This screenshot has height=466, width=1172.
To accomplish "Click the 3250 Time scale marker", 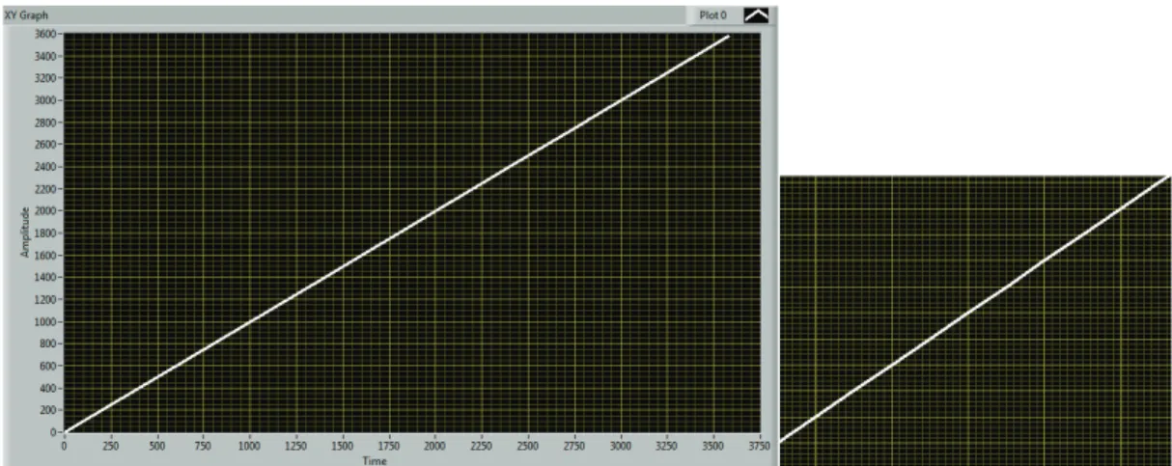I will coord(667,448).
